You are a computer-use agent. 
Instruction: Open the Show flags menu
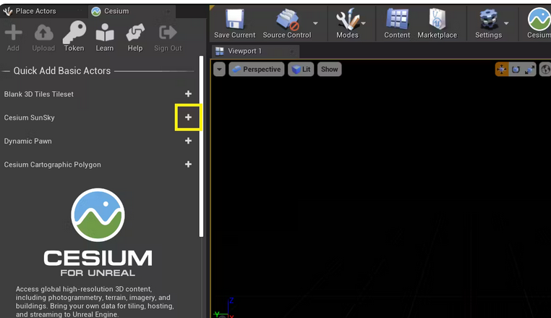point(329,70)
